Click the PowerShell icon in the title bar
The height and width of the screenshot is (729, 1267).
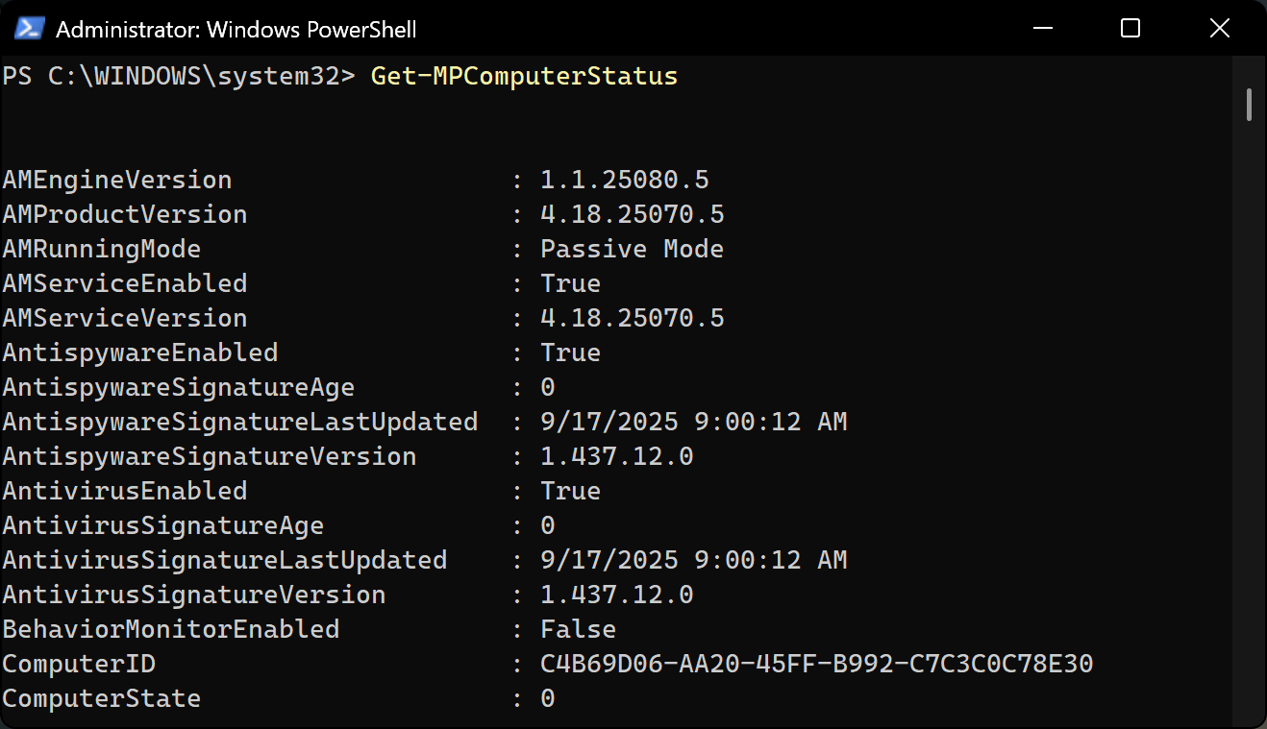point(28,29)
